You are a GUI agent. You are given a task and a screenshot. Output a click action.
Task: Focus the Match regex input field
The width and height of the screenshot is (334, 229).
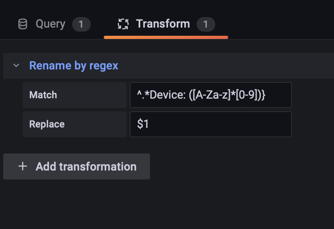[210, 95]
